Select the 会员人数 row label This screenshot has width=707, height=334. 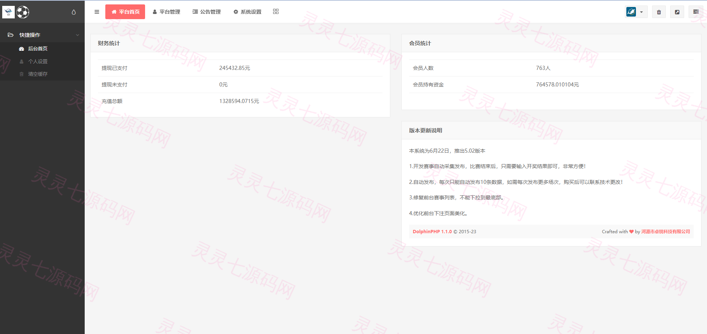point(423,68)
